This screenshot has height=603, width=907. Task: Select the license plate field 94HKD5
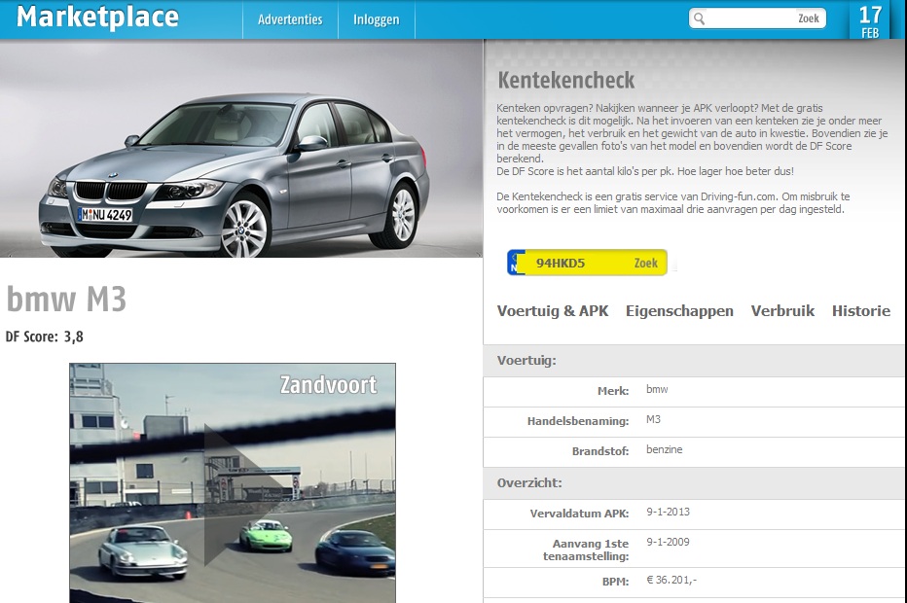(x=561, y=263)
